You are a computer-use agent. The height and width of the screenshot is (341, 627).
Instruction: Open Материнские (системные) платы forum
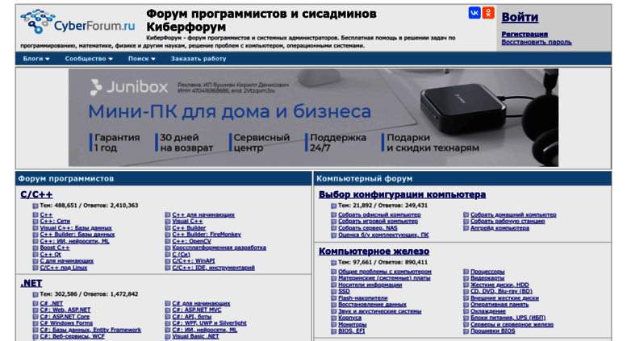coord(384,278)
